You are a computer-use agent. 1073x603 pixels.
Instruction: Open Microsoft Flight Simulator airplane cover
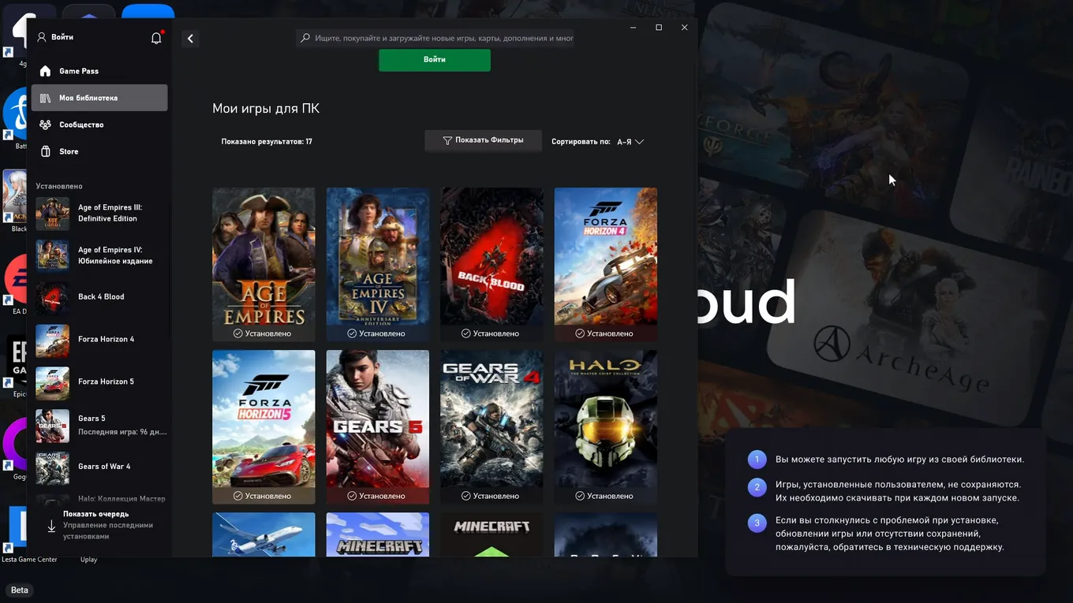(264, 535)
